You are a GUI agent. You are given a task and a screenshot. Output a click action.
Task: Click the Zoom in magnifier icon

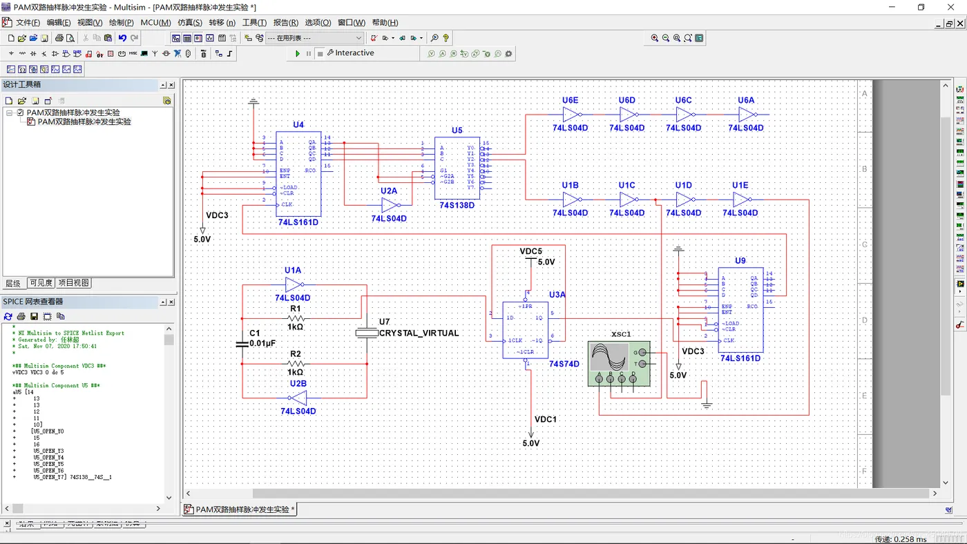pyautogui.click(x=654, y=38)
